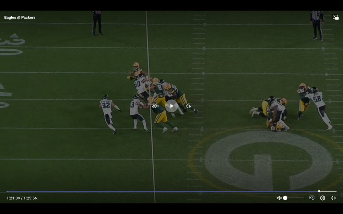This screenshot has width=343, height=214.
Task: Click the Eagles @ Packers title
Action: click(x=20, y=17)
